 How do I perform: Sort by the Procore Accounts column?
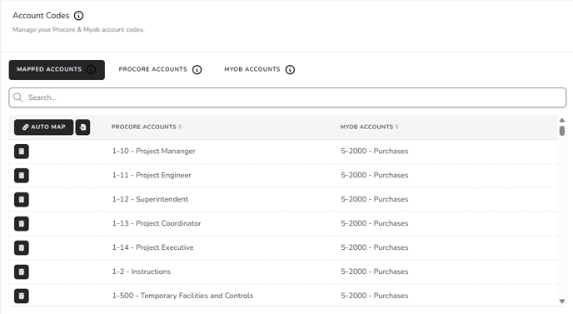click(147, 127)
